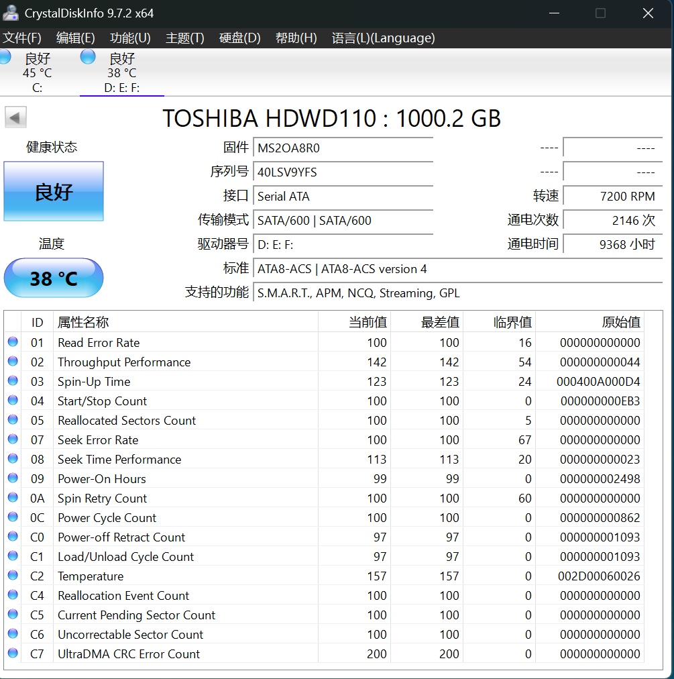Click the D: E: F: disk health orb
Screen dimensions: 674x679
(88, 57)
